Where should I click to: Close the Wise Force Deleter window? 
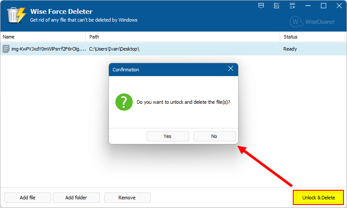point(339,6)
